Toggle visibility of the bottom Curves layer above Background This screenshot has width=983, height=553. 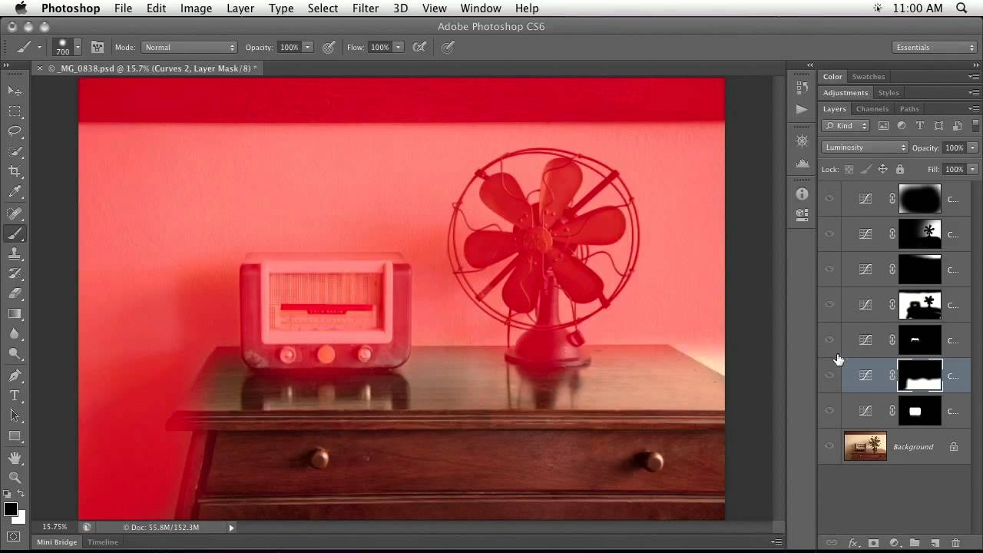[x=829, y=411]
